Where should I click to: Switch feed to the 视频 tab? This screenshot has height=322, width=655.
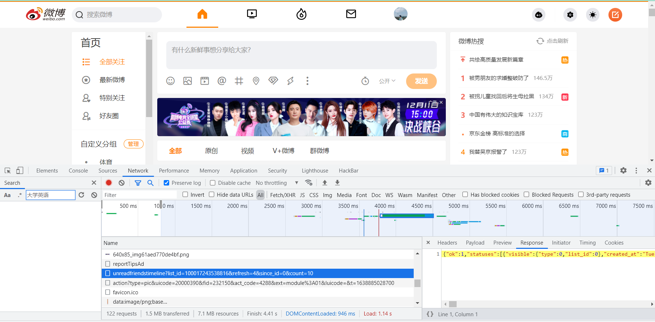click(x=247, y=151)
